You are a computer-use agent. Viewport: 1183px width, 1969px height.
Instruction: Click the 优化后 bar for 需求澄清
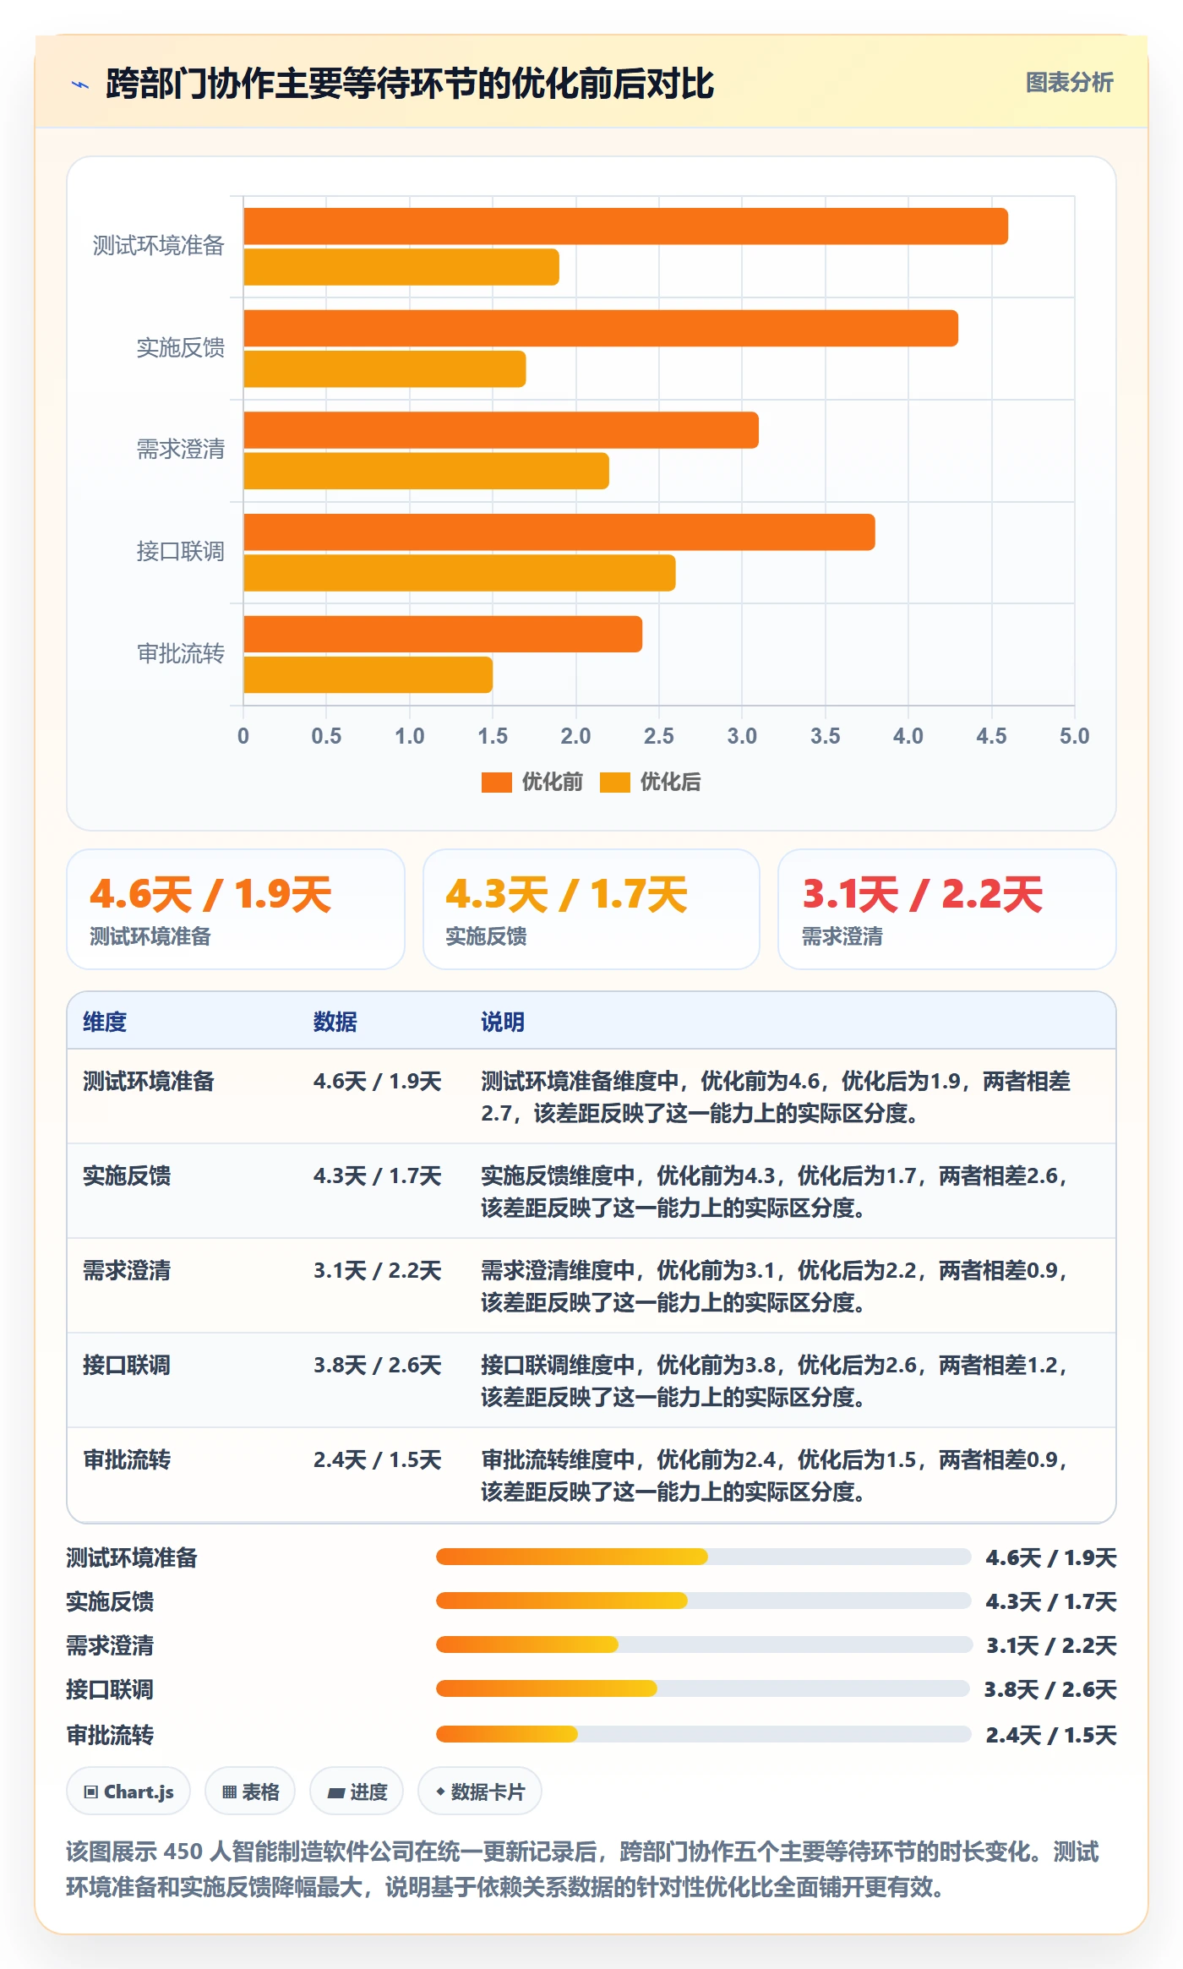pos(426,471)
